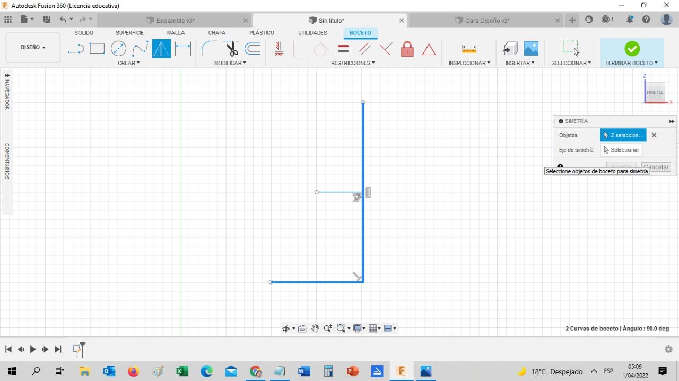Activate the Pan hand tool

point(315,329)
